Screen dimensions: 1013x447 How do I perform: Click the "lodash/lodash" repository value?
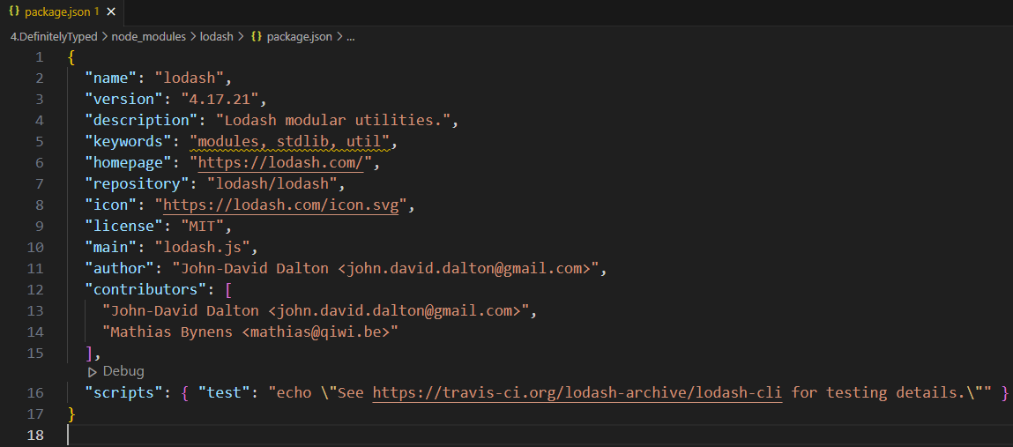272,183
